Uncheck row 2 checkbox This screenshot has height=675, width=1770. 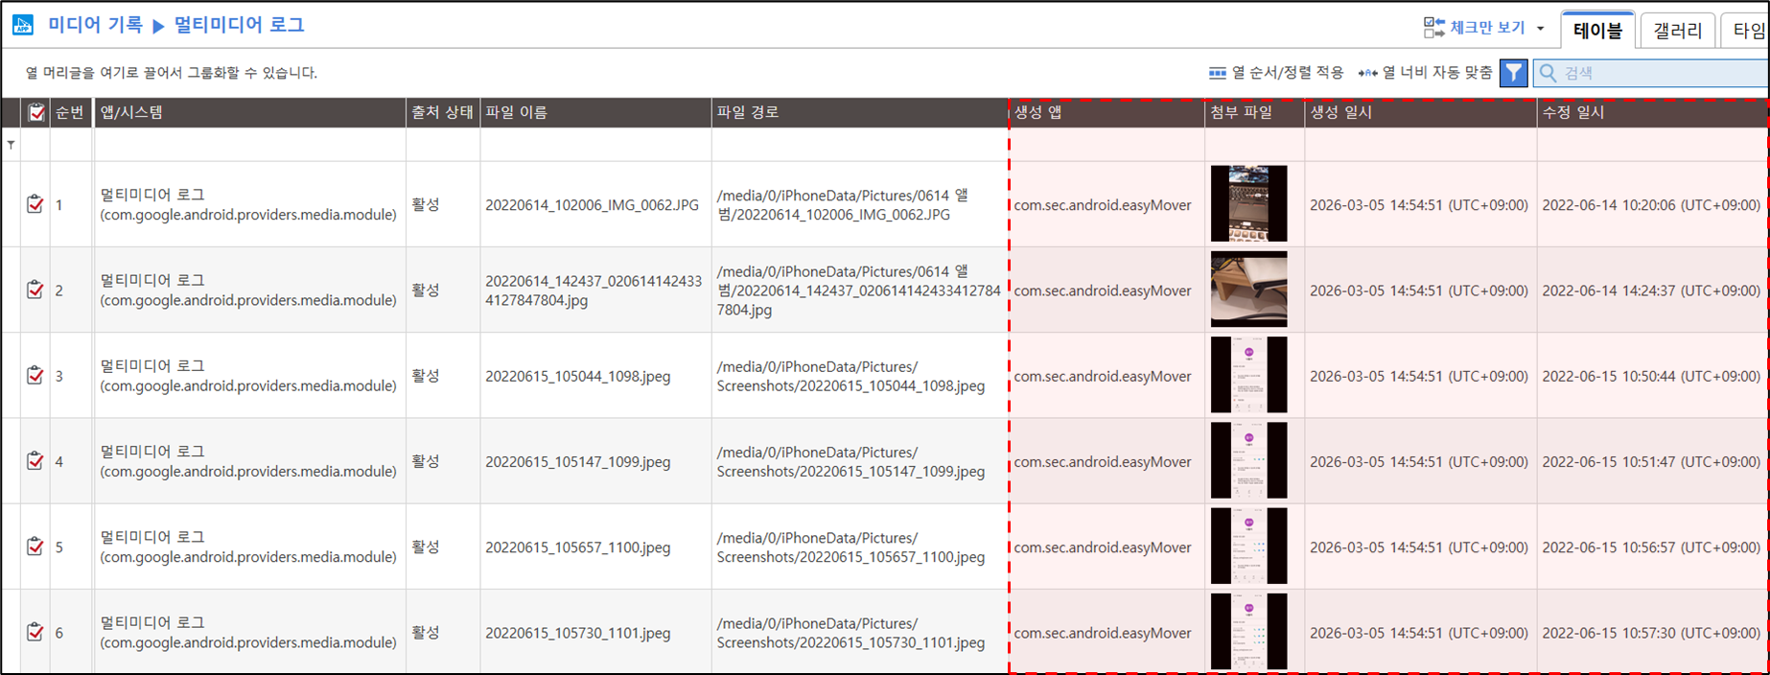pos(35,290)
